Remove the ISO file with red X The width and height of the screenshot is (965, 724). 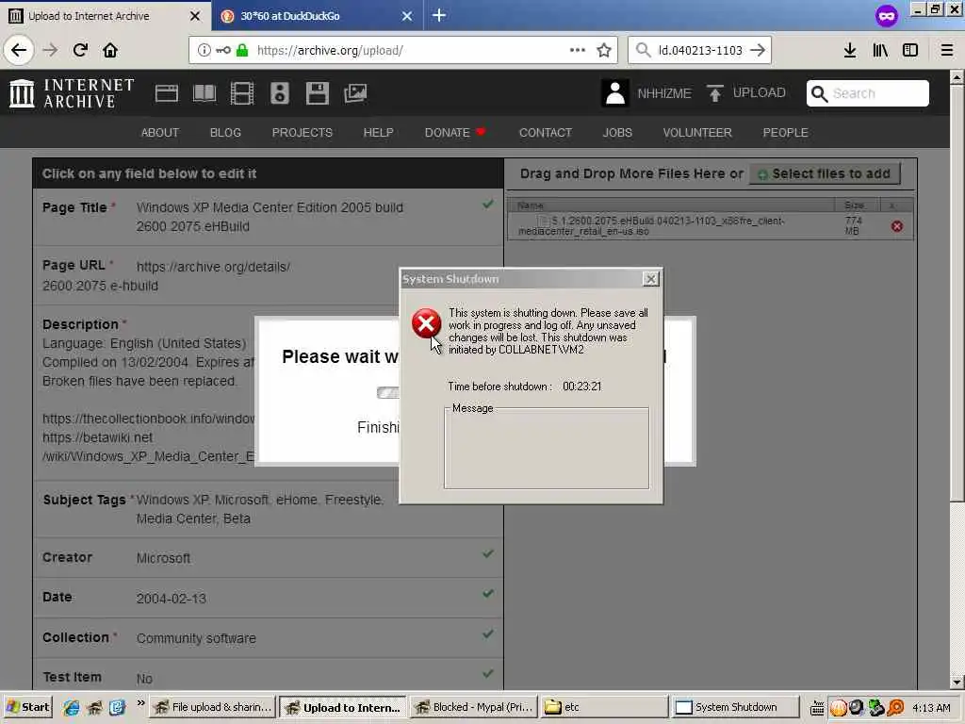click(897, 226)
